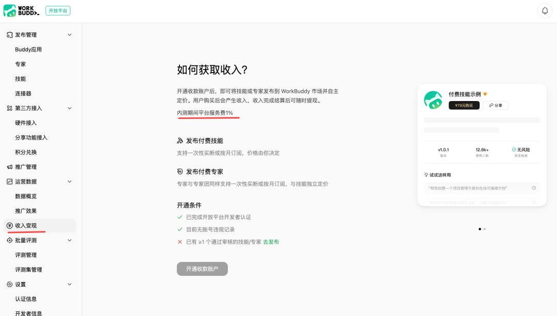Click the 设置 gear icon
The image size is (557, 316).
10,285
